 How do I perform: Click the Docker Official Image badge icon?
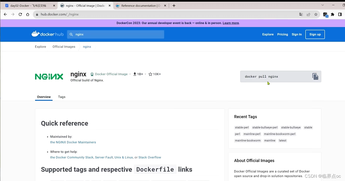[x=92, y=74]
